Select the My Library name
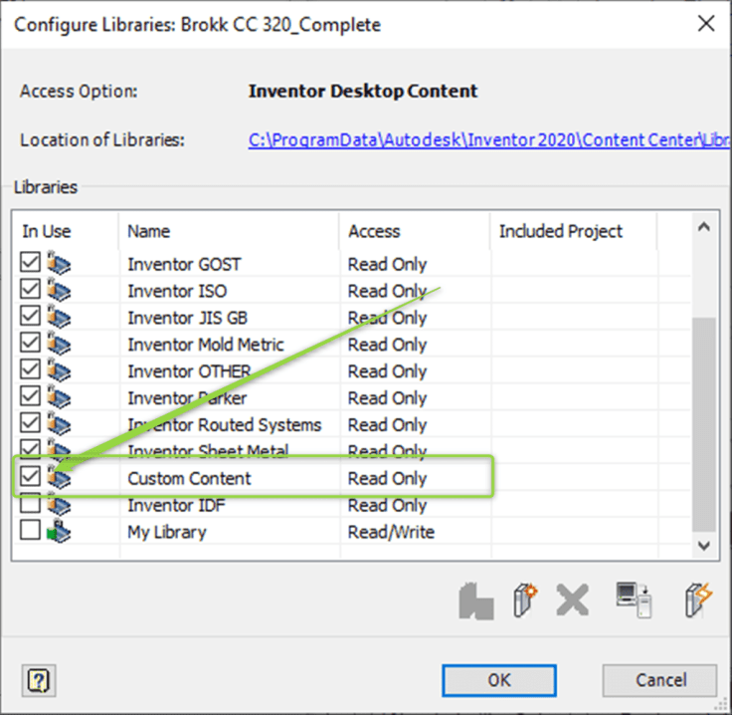Screen dimensions: 732x715 [167, 532]
